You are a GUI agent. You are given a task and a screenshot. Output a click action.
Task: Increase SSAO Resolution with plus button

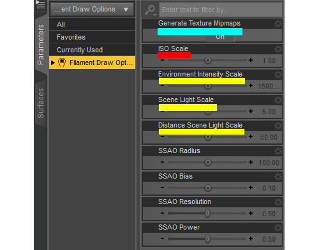pos(251,213)
